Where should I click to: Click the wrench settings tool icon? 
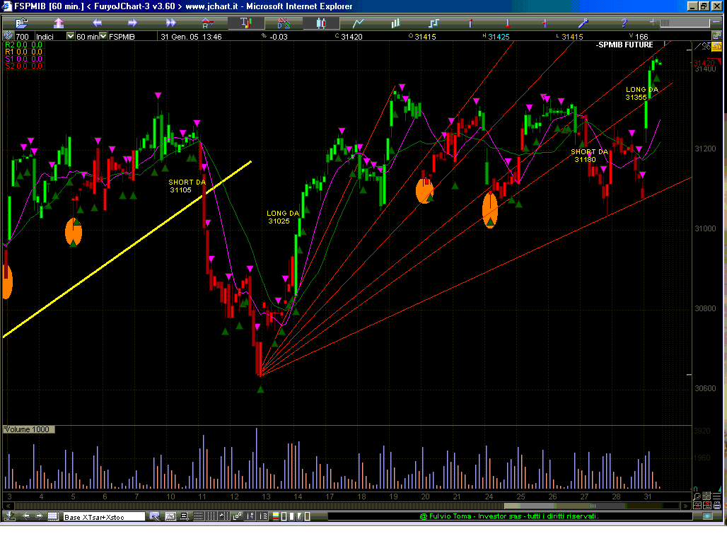coord(584,23)
